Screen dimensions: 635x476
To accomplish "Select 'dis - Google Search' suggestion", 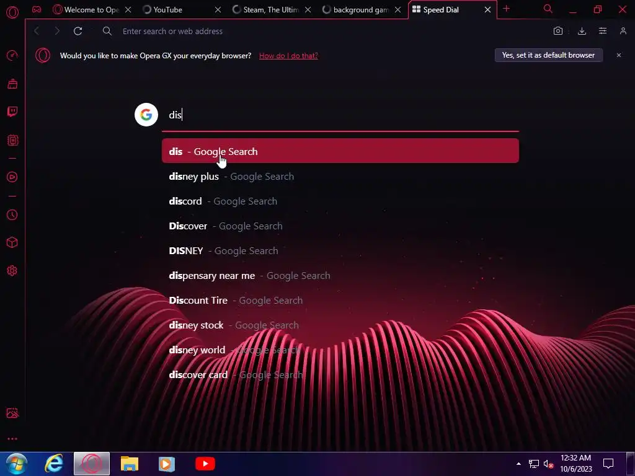I will pyautogui.click(x=340, y=151).
